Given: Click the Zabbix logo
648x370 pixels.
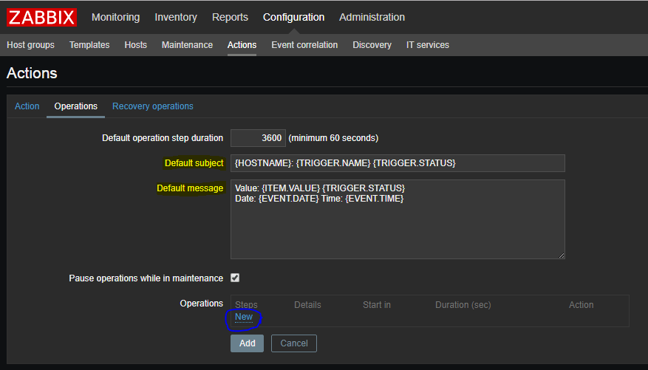Looking at the screenshot, I should [x=41, y=17].
